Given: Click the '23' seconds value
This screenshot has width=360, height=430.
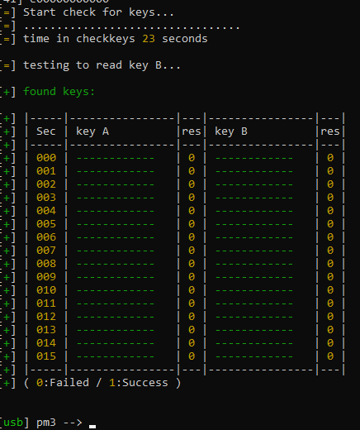Looking at the screenshot, I should [x=149, y=39].
